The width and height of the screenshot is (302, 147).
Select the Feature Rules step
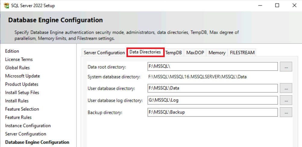[18, 117]
